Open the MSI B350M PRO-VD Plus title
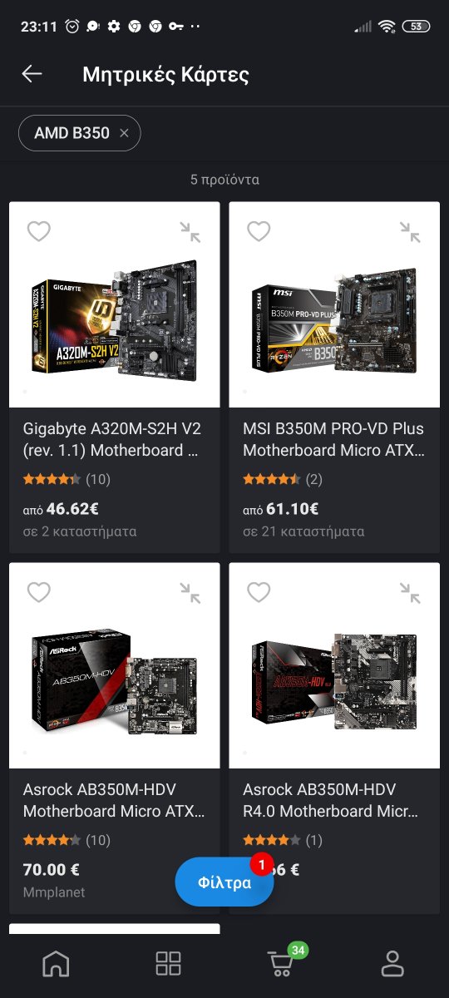This screenshot has height=998, width=449. click(x=333, y=440)
